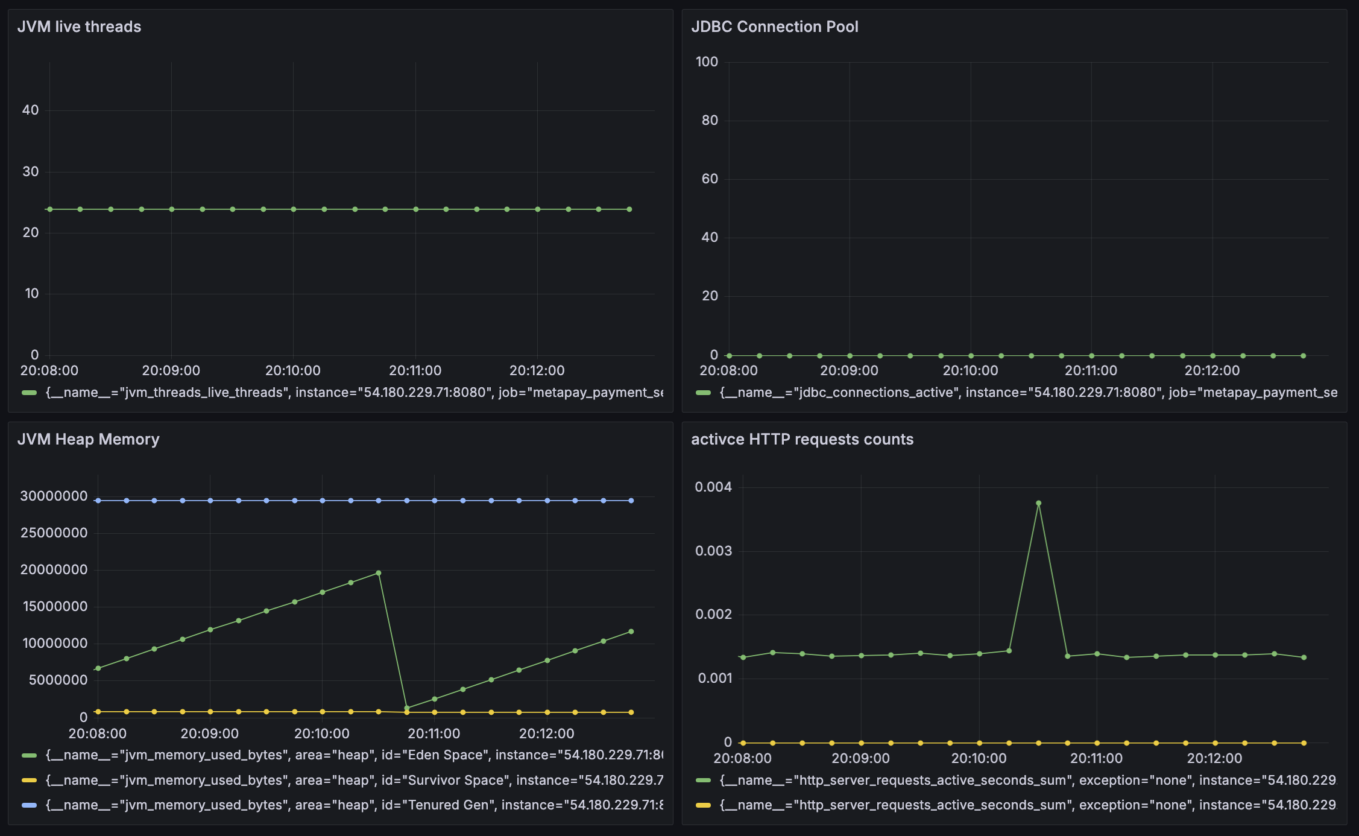Screen dimensions: 1359x836
Task: Click the green jvm_threads_live_threads legend color swatch
Action: pos(29,393)
